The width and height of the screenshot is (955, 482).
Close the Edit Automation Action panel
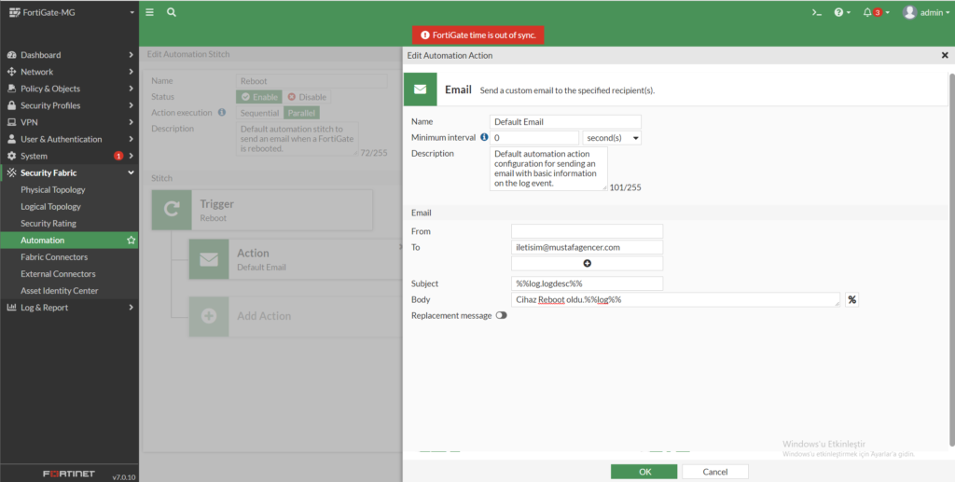[945, 56]
